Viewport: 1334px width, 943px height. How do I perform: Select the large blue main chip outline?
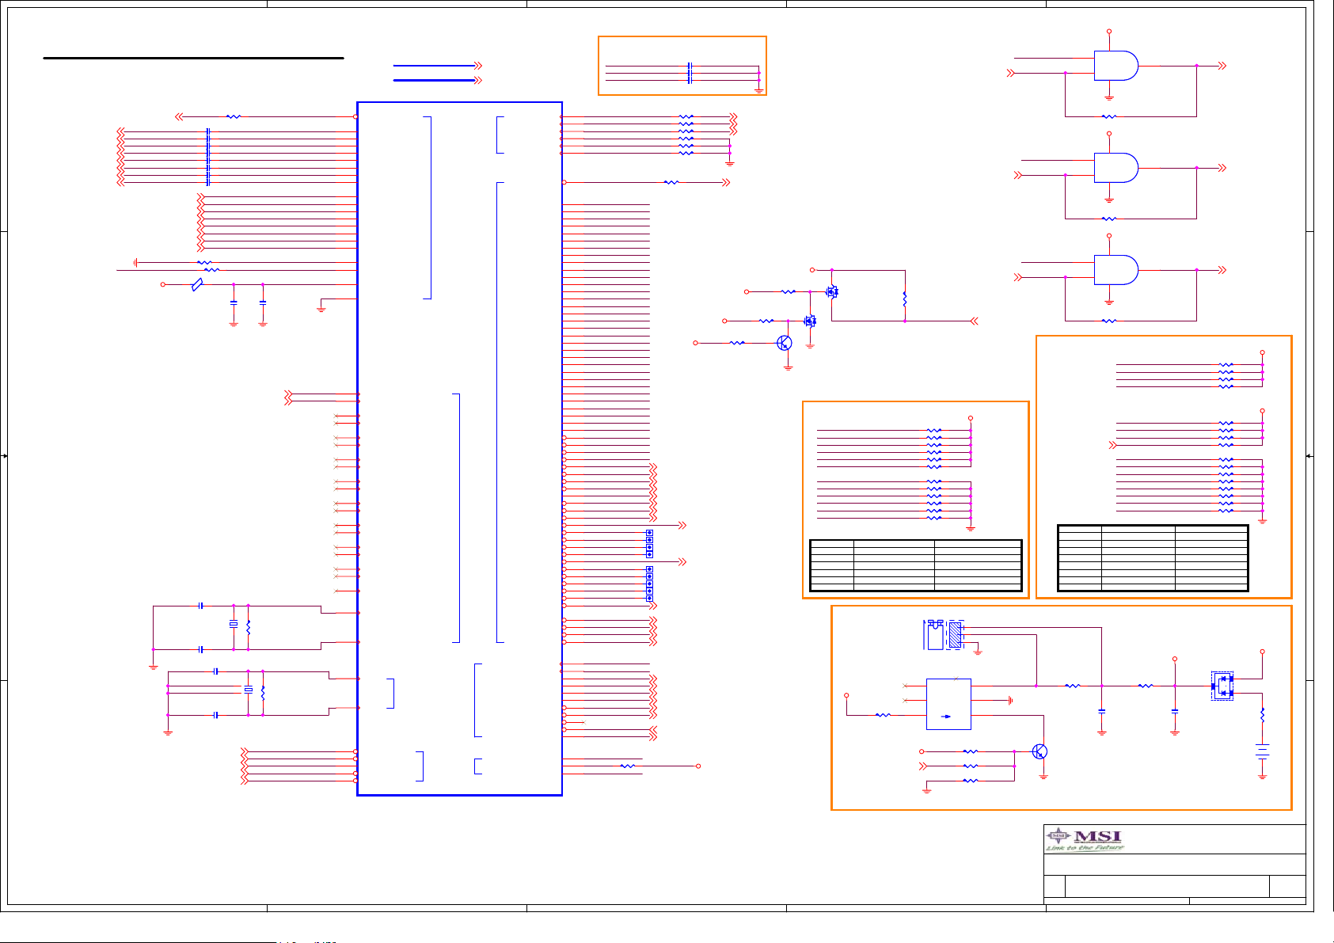point(459,448)
